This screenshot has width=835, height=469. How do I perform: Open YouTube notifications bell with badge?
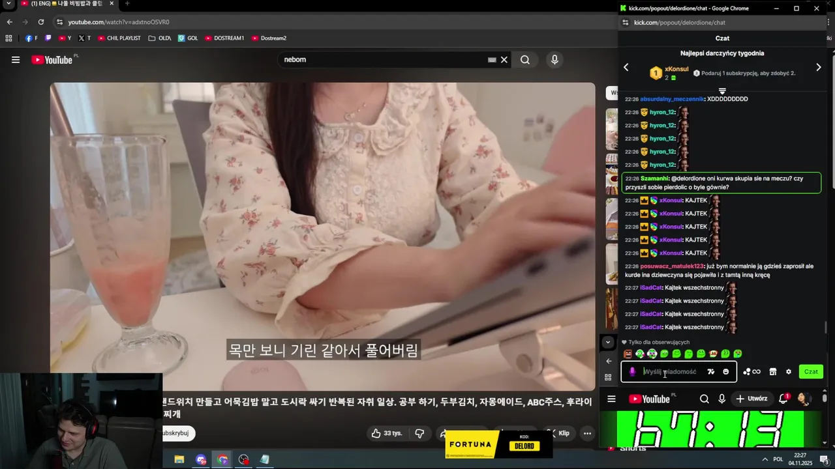click(x=783, y=399)
